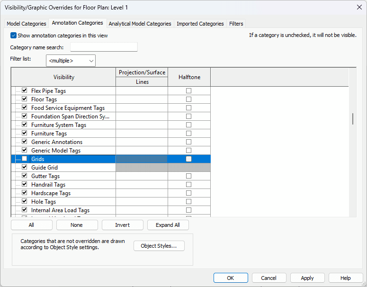Uncheck Floor Tags visibility checkbox
This screenshot has height=287, width=367.
pyautogui.click(x=25, y=99)
